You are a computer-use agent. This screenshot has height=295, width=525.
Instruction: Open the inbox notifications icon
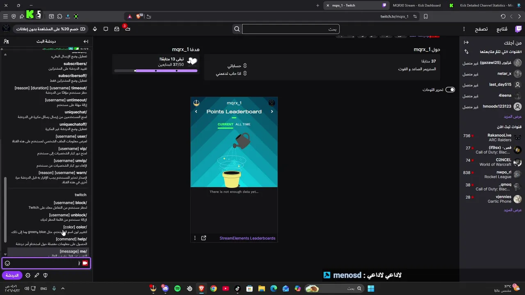(x=116, y=29)
